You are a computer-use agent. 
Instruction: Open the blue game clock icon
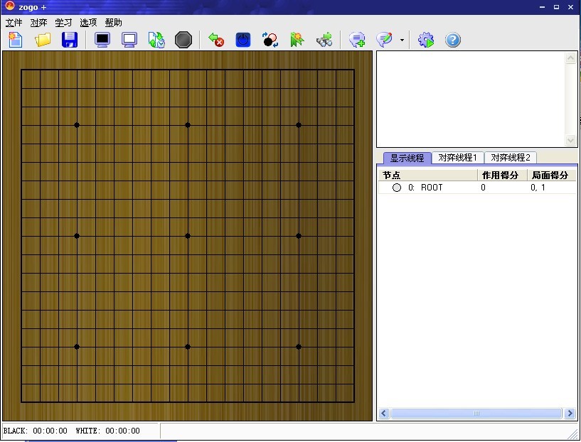[x=242, y=40]
